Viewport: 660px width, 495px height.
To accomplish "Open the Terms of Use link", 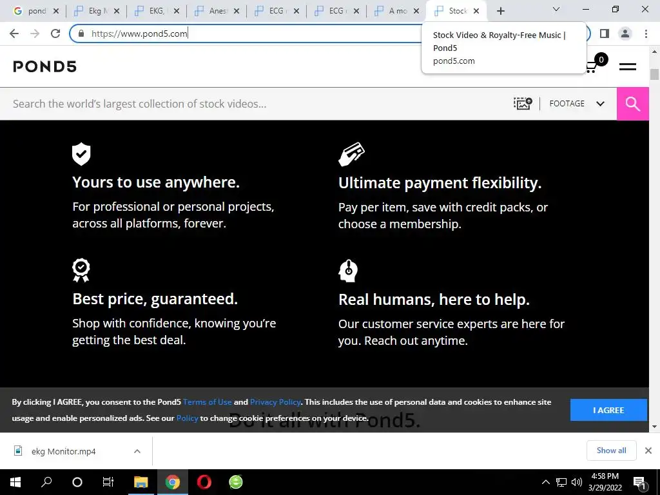I will [207, 402].
